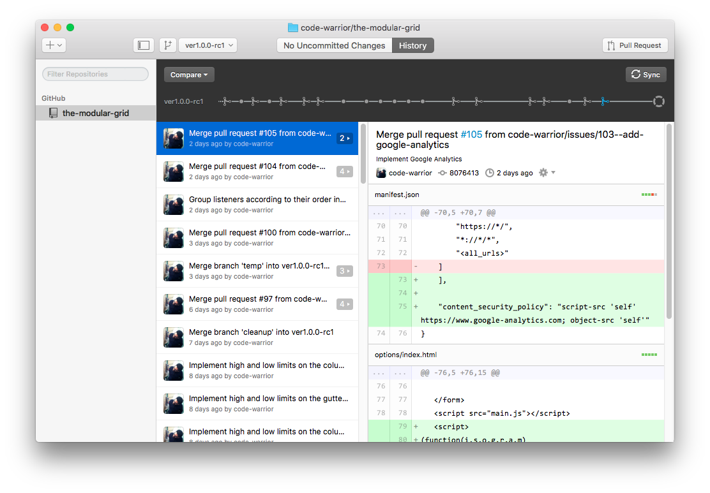Expand the 3 commits badge on 'temp' merge
This screenshot has width=710, height=493.
(345, 271)
